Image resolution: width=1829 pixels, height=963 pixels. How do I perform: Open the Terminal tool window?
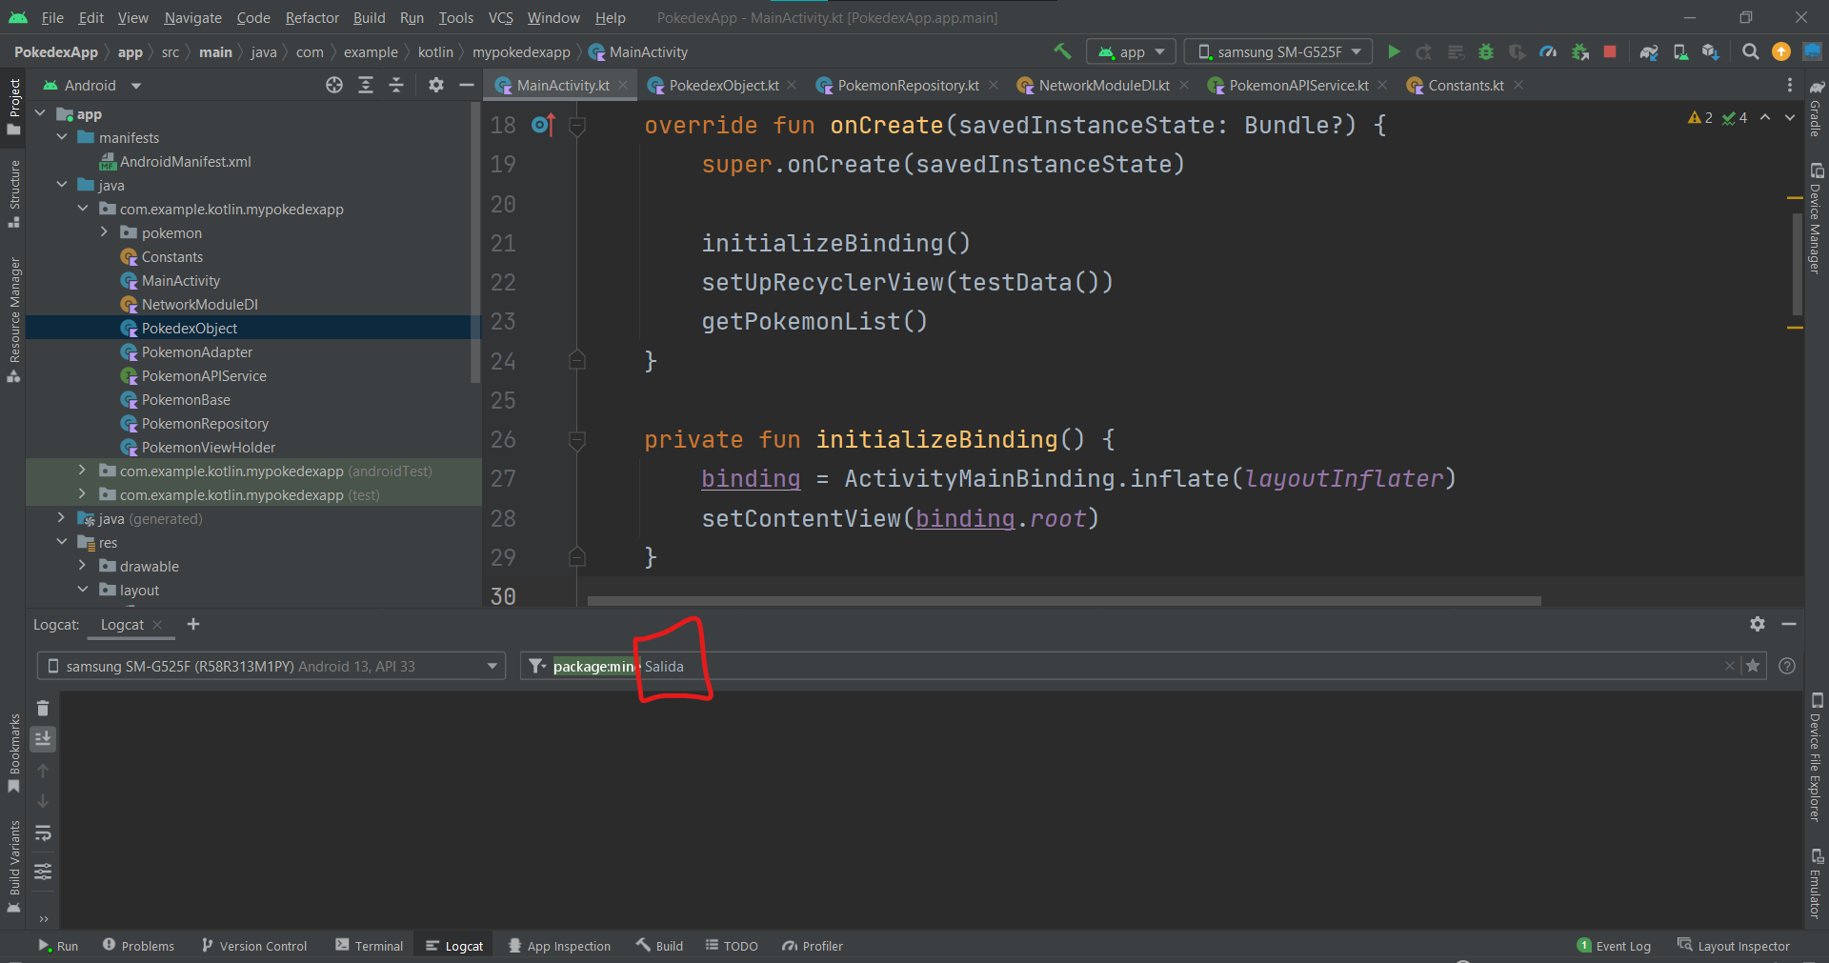click(x=370, y=946)
